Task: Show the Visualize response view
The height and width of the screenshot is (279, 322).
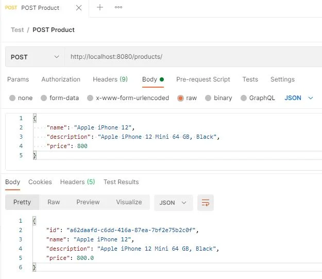Action: point(129,202)
